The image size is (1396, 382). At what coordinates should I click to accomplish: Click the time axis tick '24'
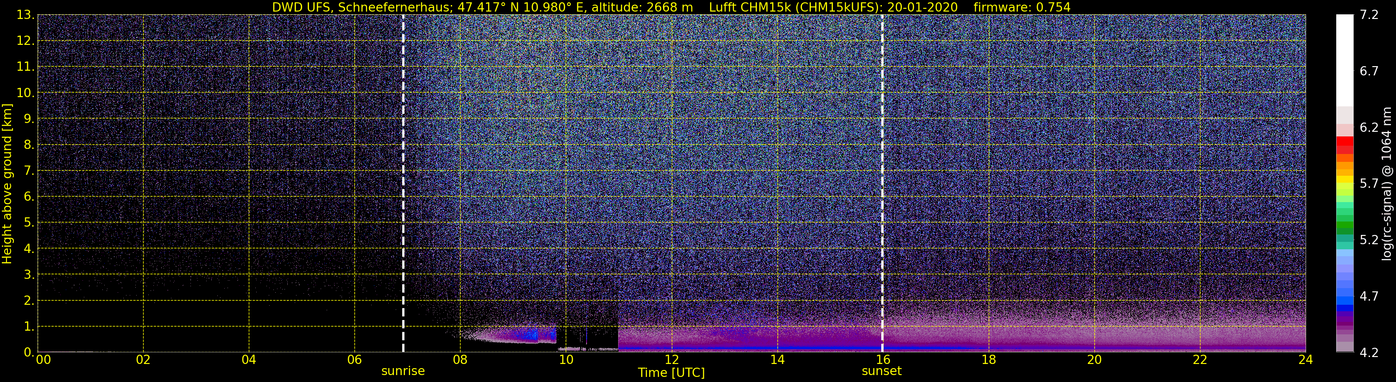pyautogui.click(x=1306, y=360)
